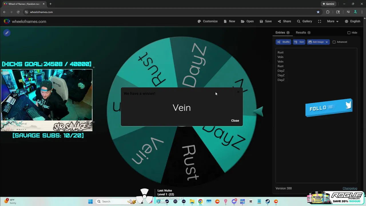Switch to the Entries tab
The height and width of the screenshot is (206, 366).
(283, 33)
